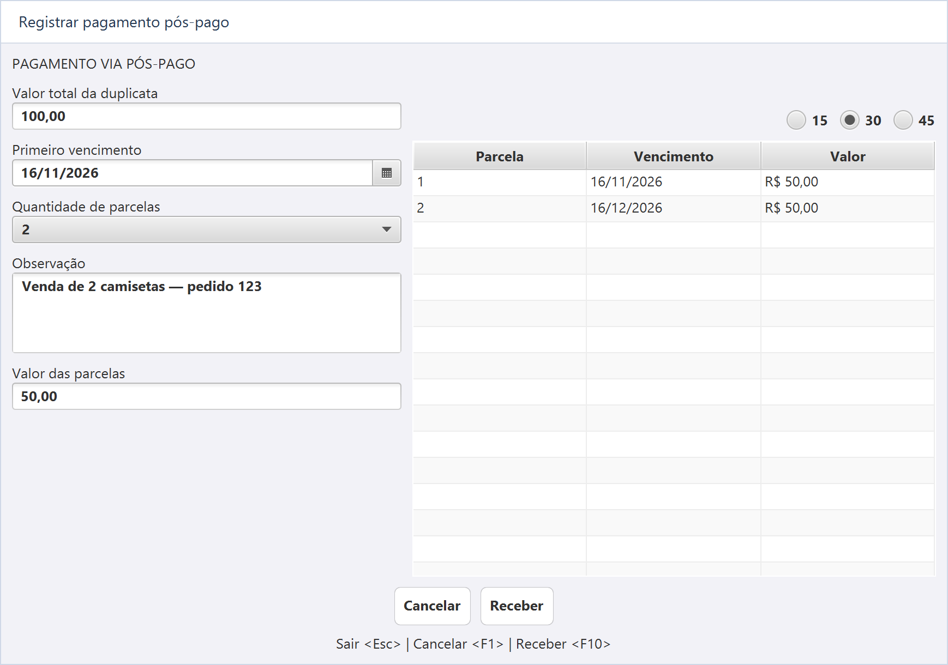Sort by the Valor column header

tap(848, 156)
